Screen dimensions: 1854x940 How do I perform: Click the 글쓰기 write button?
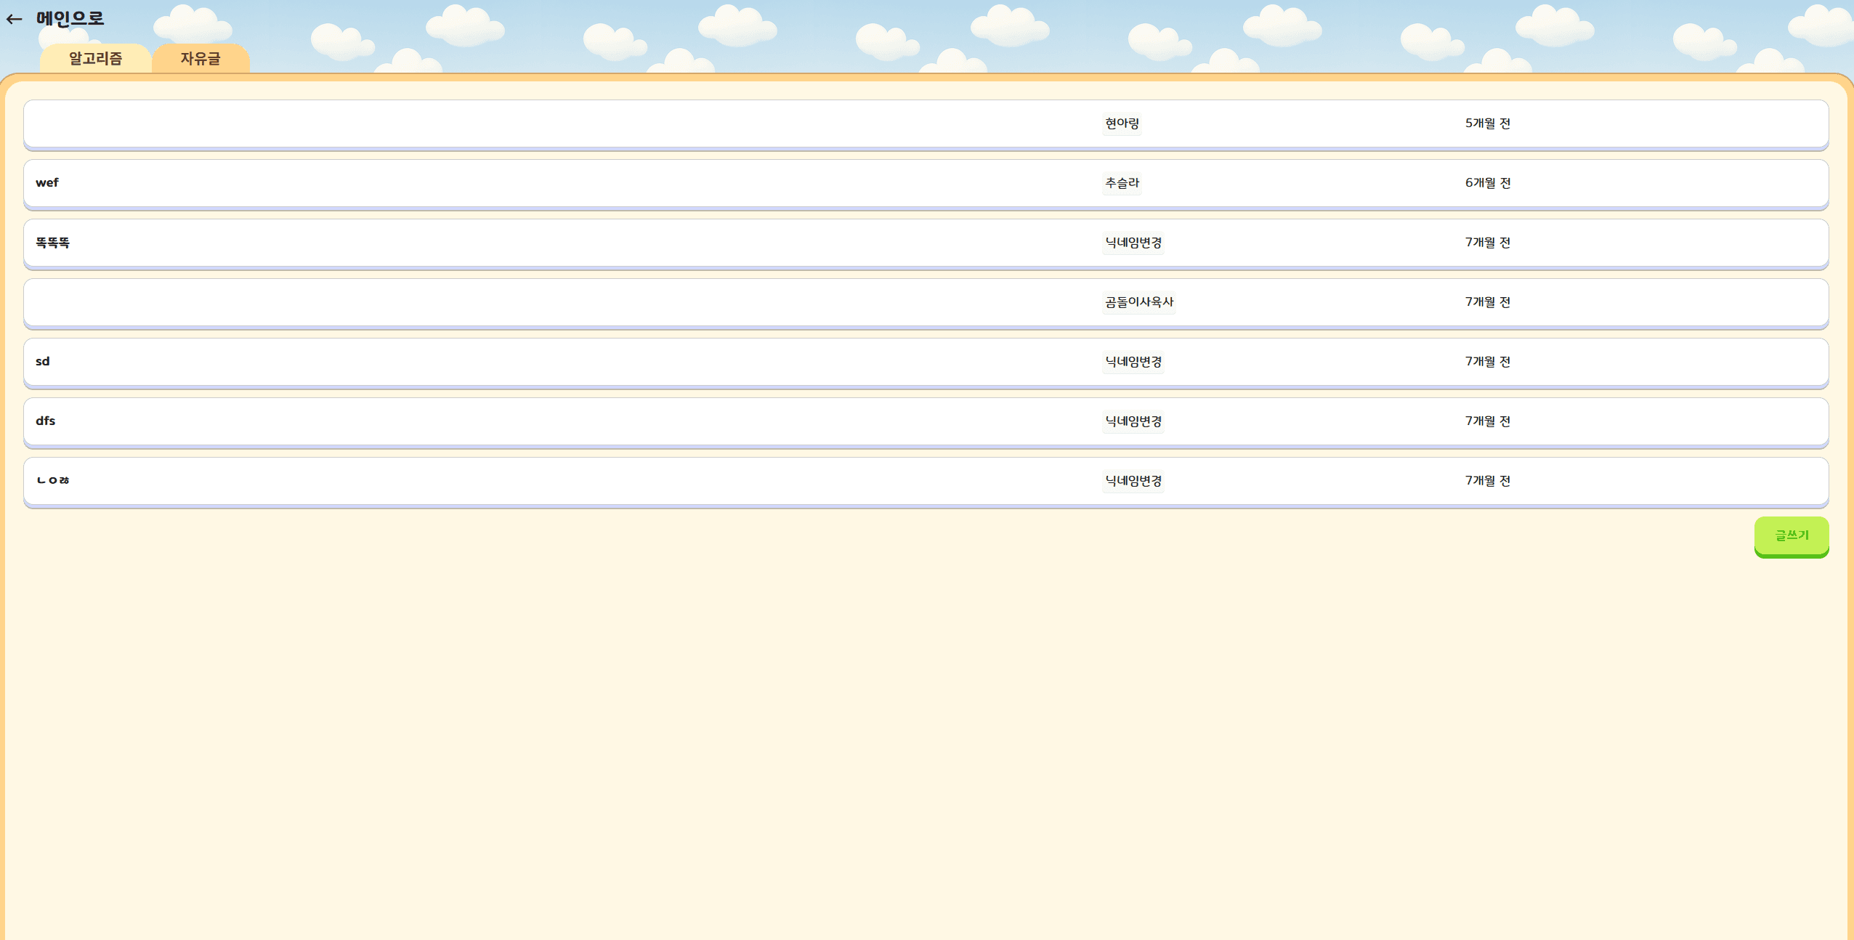pos(1791,536)
